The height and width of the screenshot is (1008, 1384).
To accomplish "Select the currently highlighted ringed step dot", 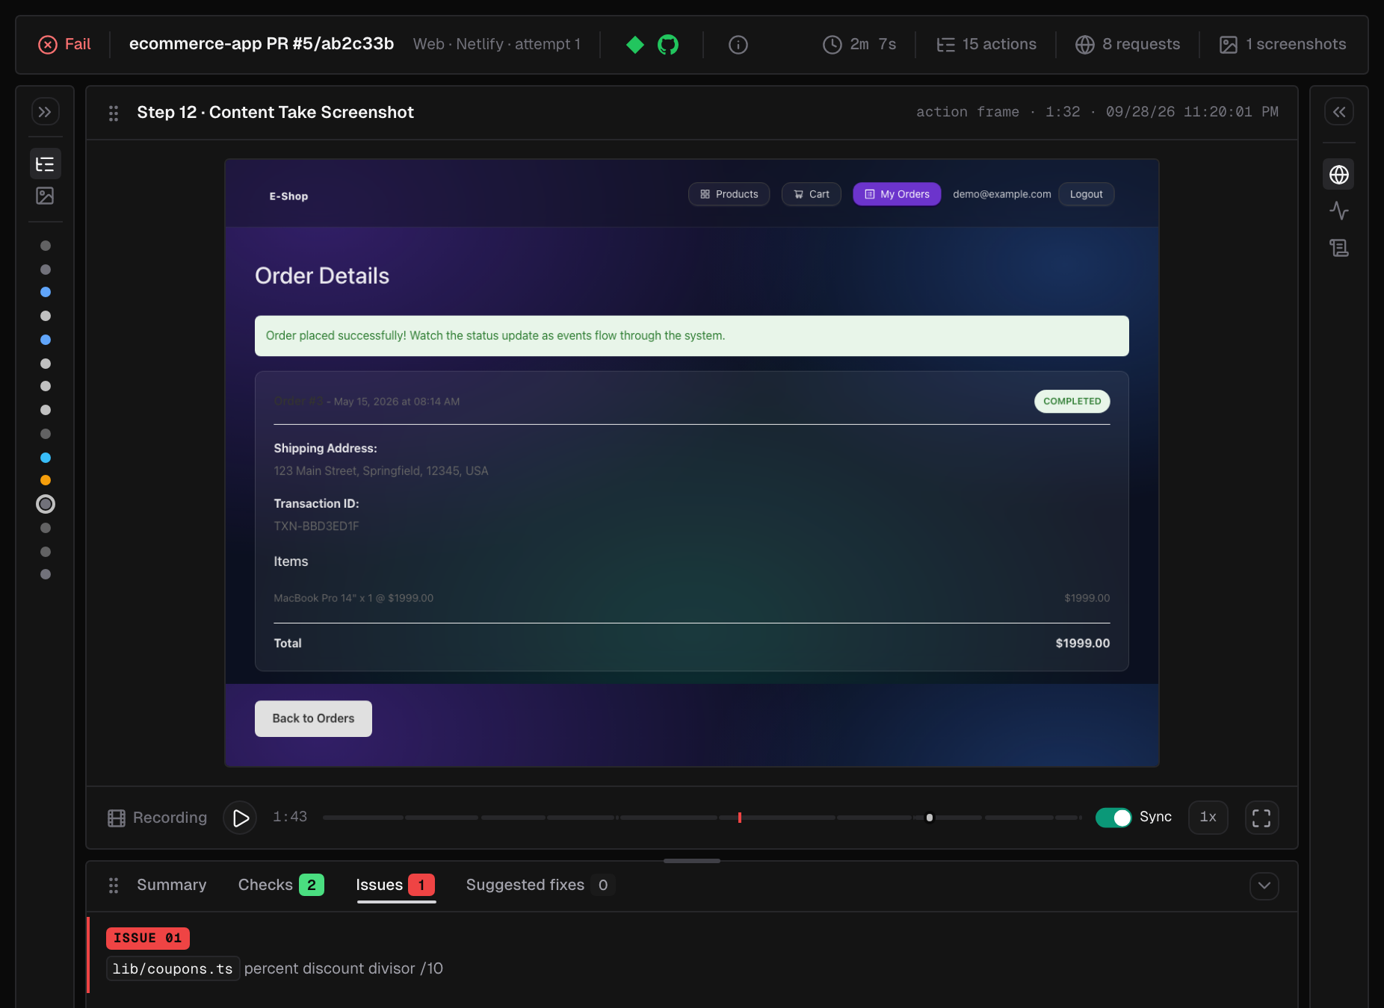I will tap(46, 504).
